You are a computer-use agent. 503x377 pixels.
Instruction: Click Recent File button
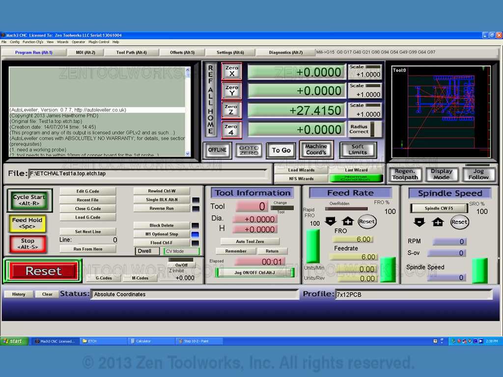(88, 200)
